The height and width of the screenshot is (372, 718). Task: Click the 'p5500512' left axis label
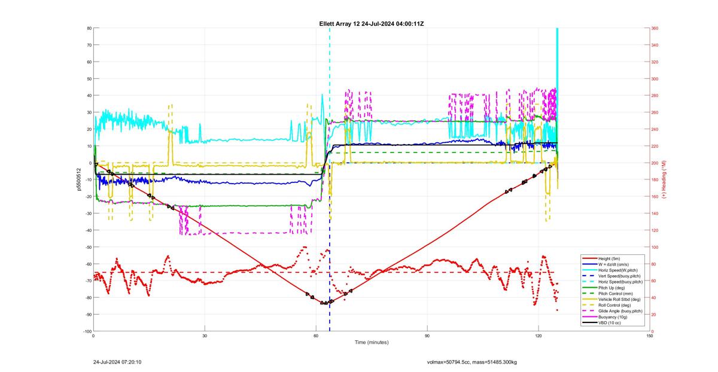pyautogui.click(x=78, y=179)
